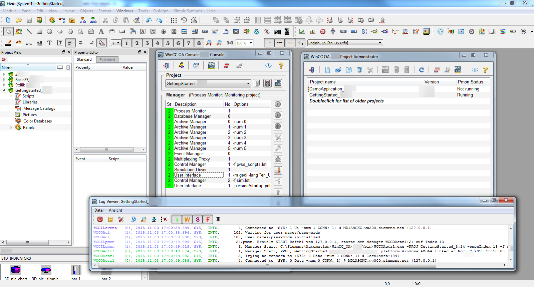Open the GettingStarted project dropdown
Screen dimensions: 534x287
[x=248, y=83]
